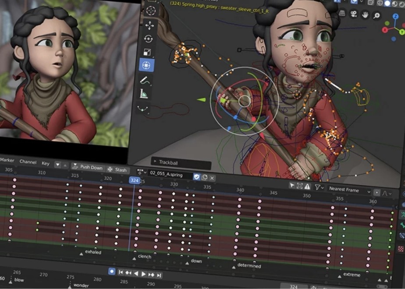Click the pan view hand icon
The height and width of the screenshot is (289, 405).
365,15
